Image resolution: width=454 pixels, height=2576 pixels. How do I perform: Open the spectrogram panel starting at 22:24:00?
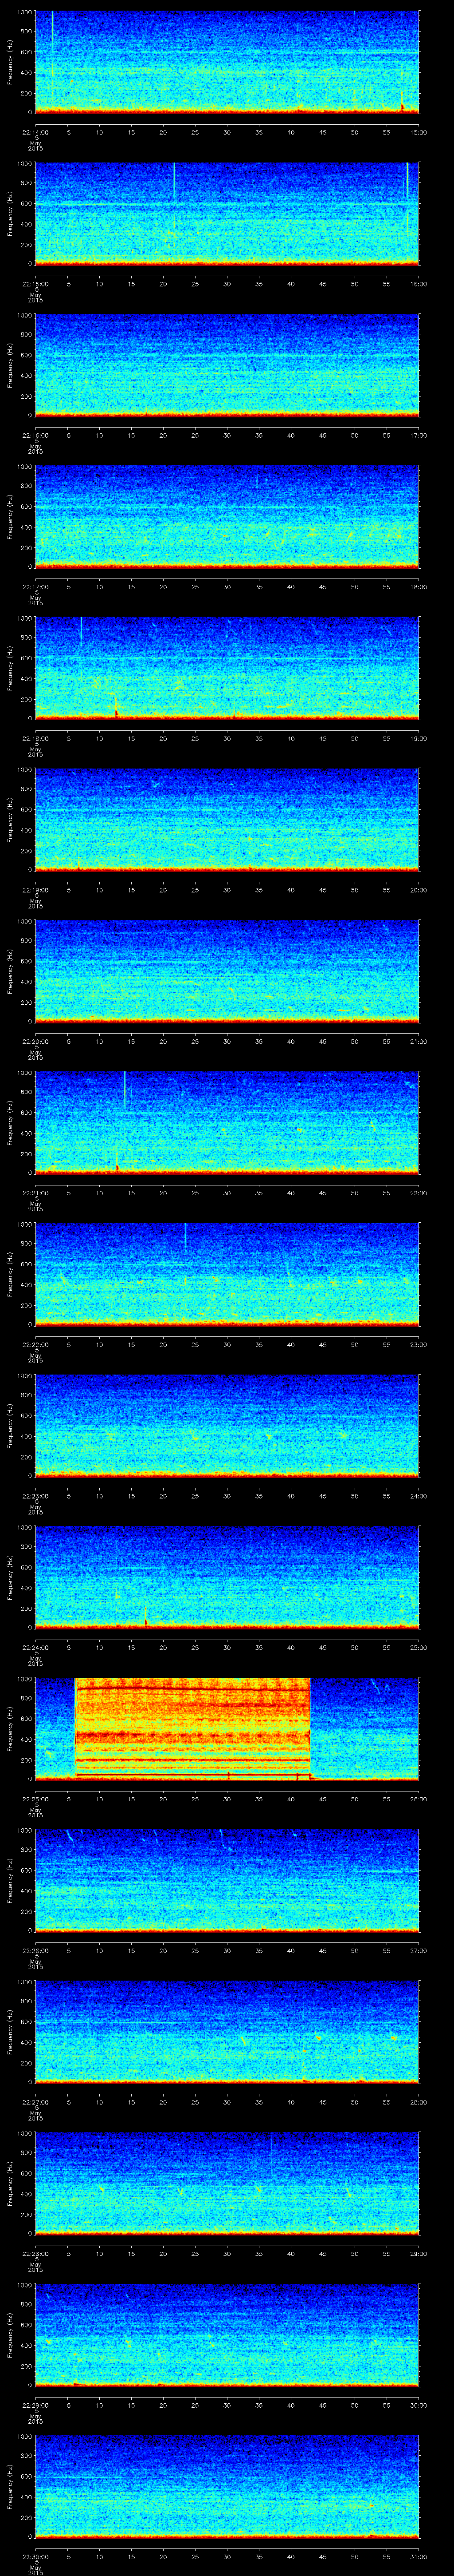pos(227,1577)
